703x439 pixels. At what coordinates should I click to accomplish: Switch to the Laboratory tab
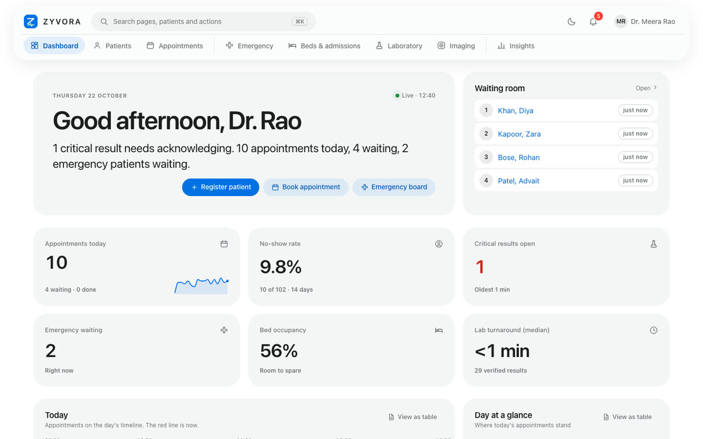(399, 46)
